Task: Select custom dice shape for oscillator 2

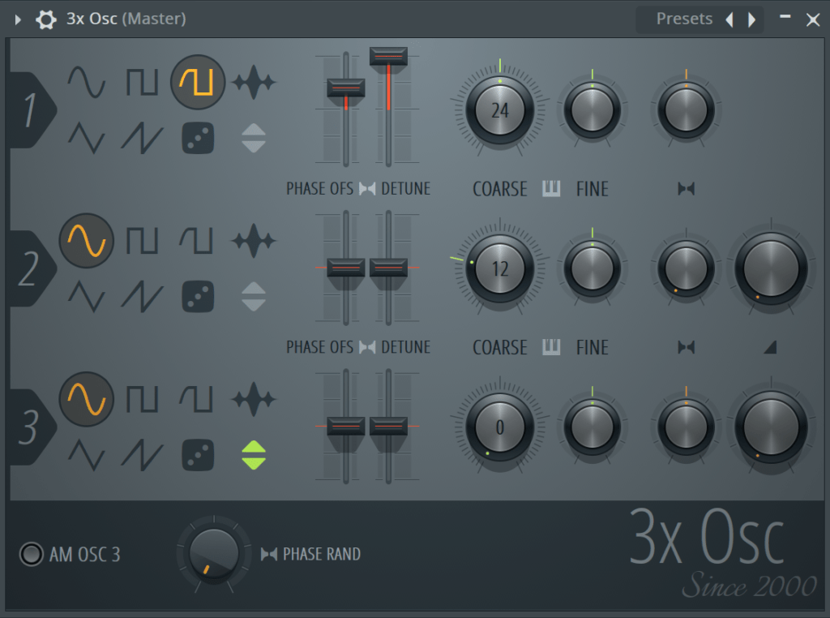Action: coord(198,296)
